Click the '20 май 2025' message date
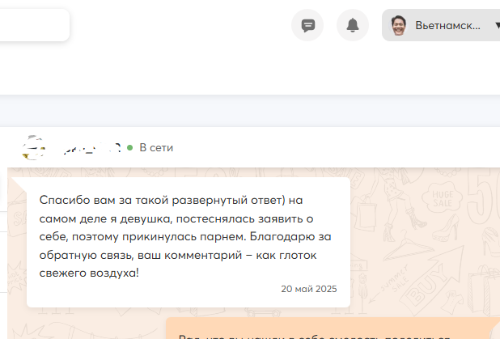 point(309,289)
